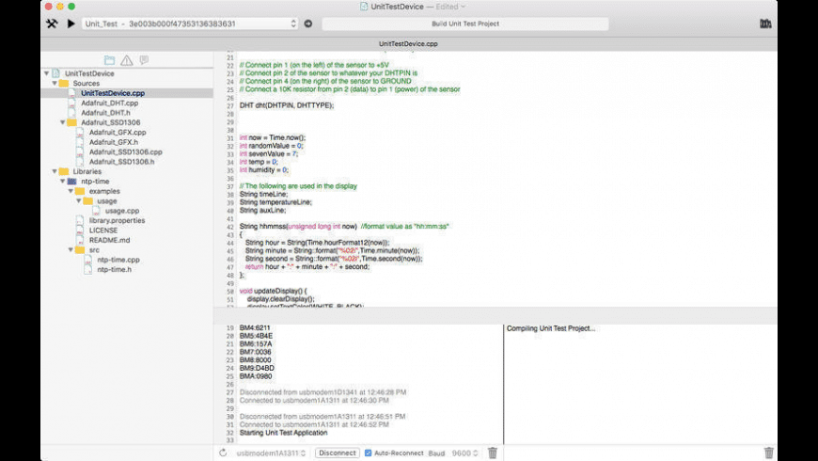Click the Disconnect button
The width and height of the screenshot is (818, 461).
click(x=337, y=453)
